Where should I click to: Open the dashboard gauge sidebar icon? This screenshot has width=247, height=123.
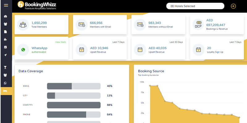click(5, 16)
